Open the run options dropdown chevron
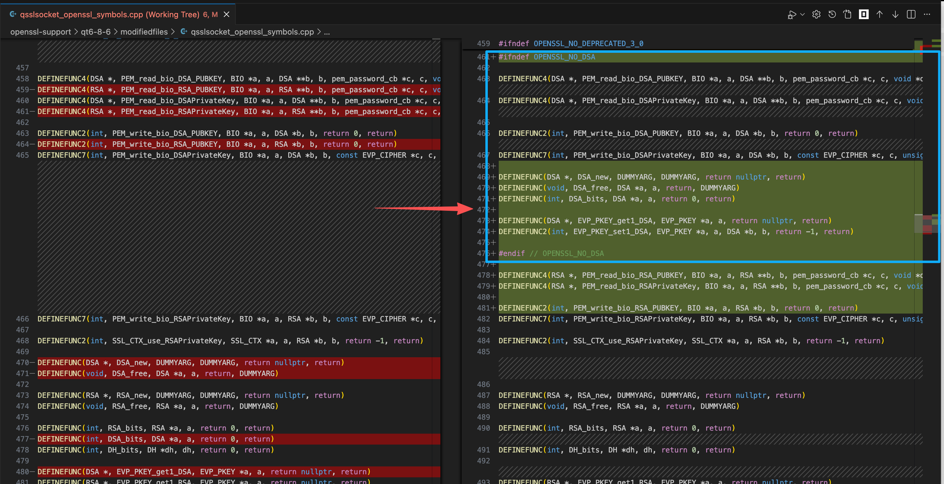The width and height of the screenshot is (944, 484). click(802, 15)
